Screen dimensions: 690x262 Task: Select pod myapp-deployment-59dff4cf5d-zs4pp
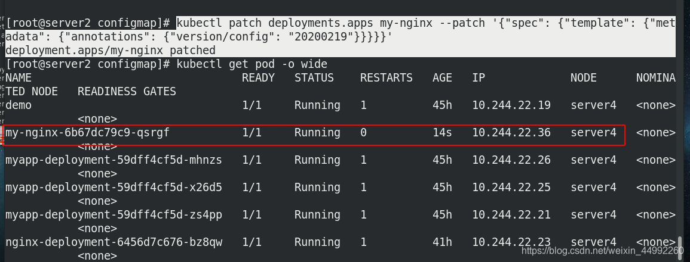pyautogui.click(x=114, y=214)
